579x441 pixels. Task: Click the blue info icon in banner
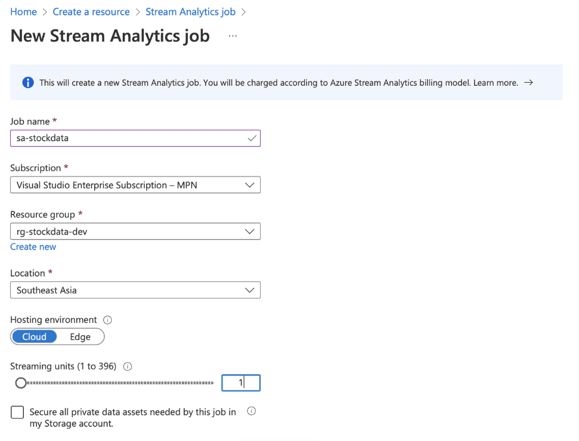(x=27, y=83)
